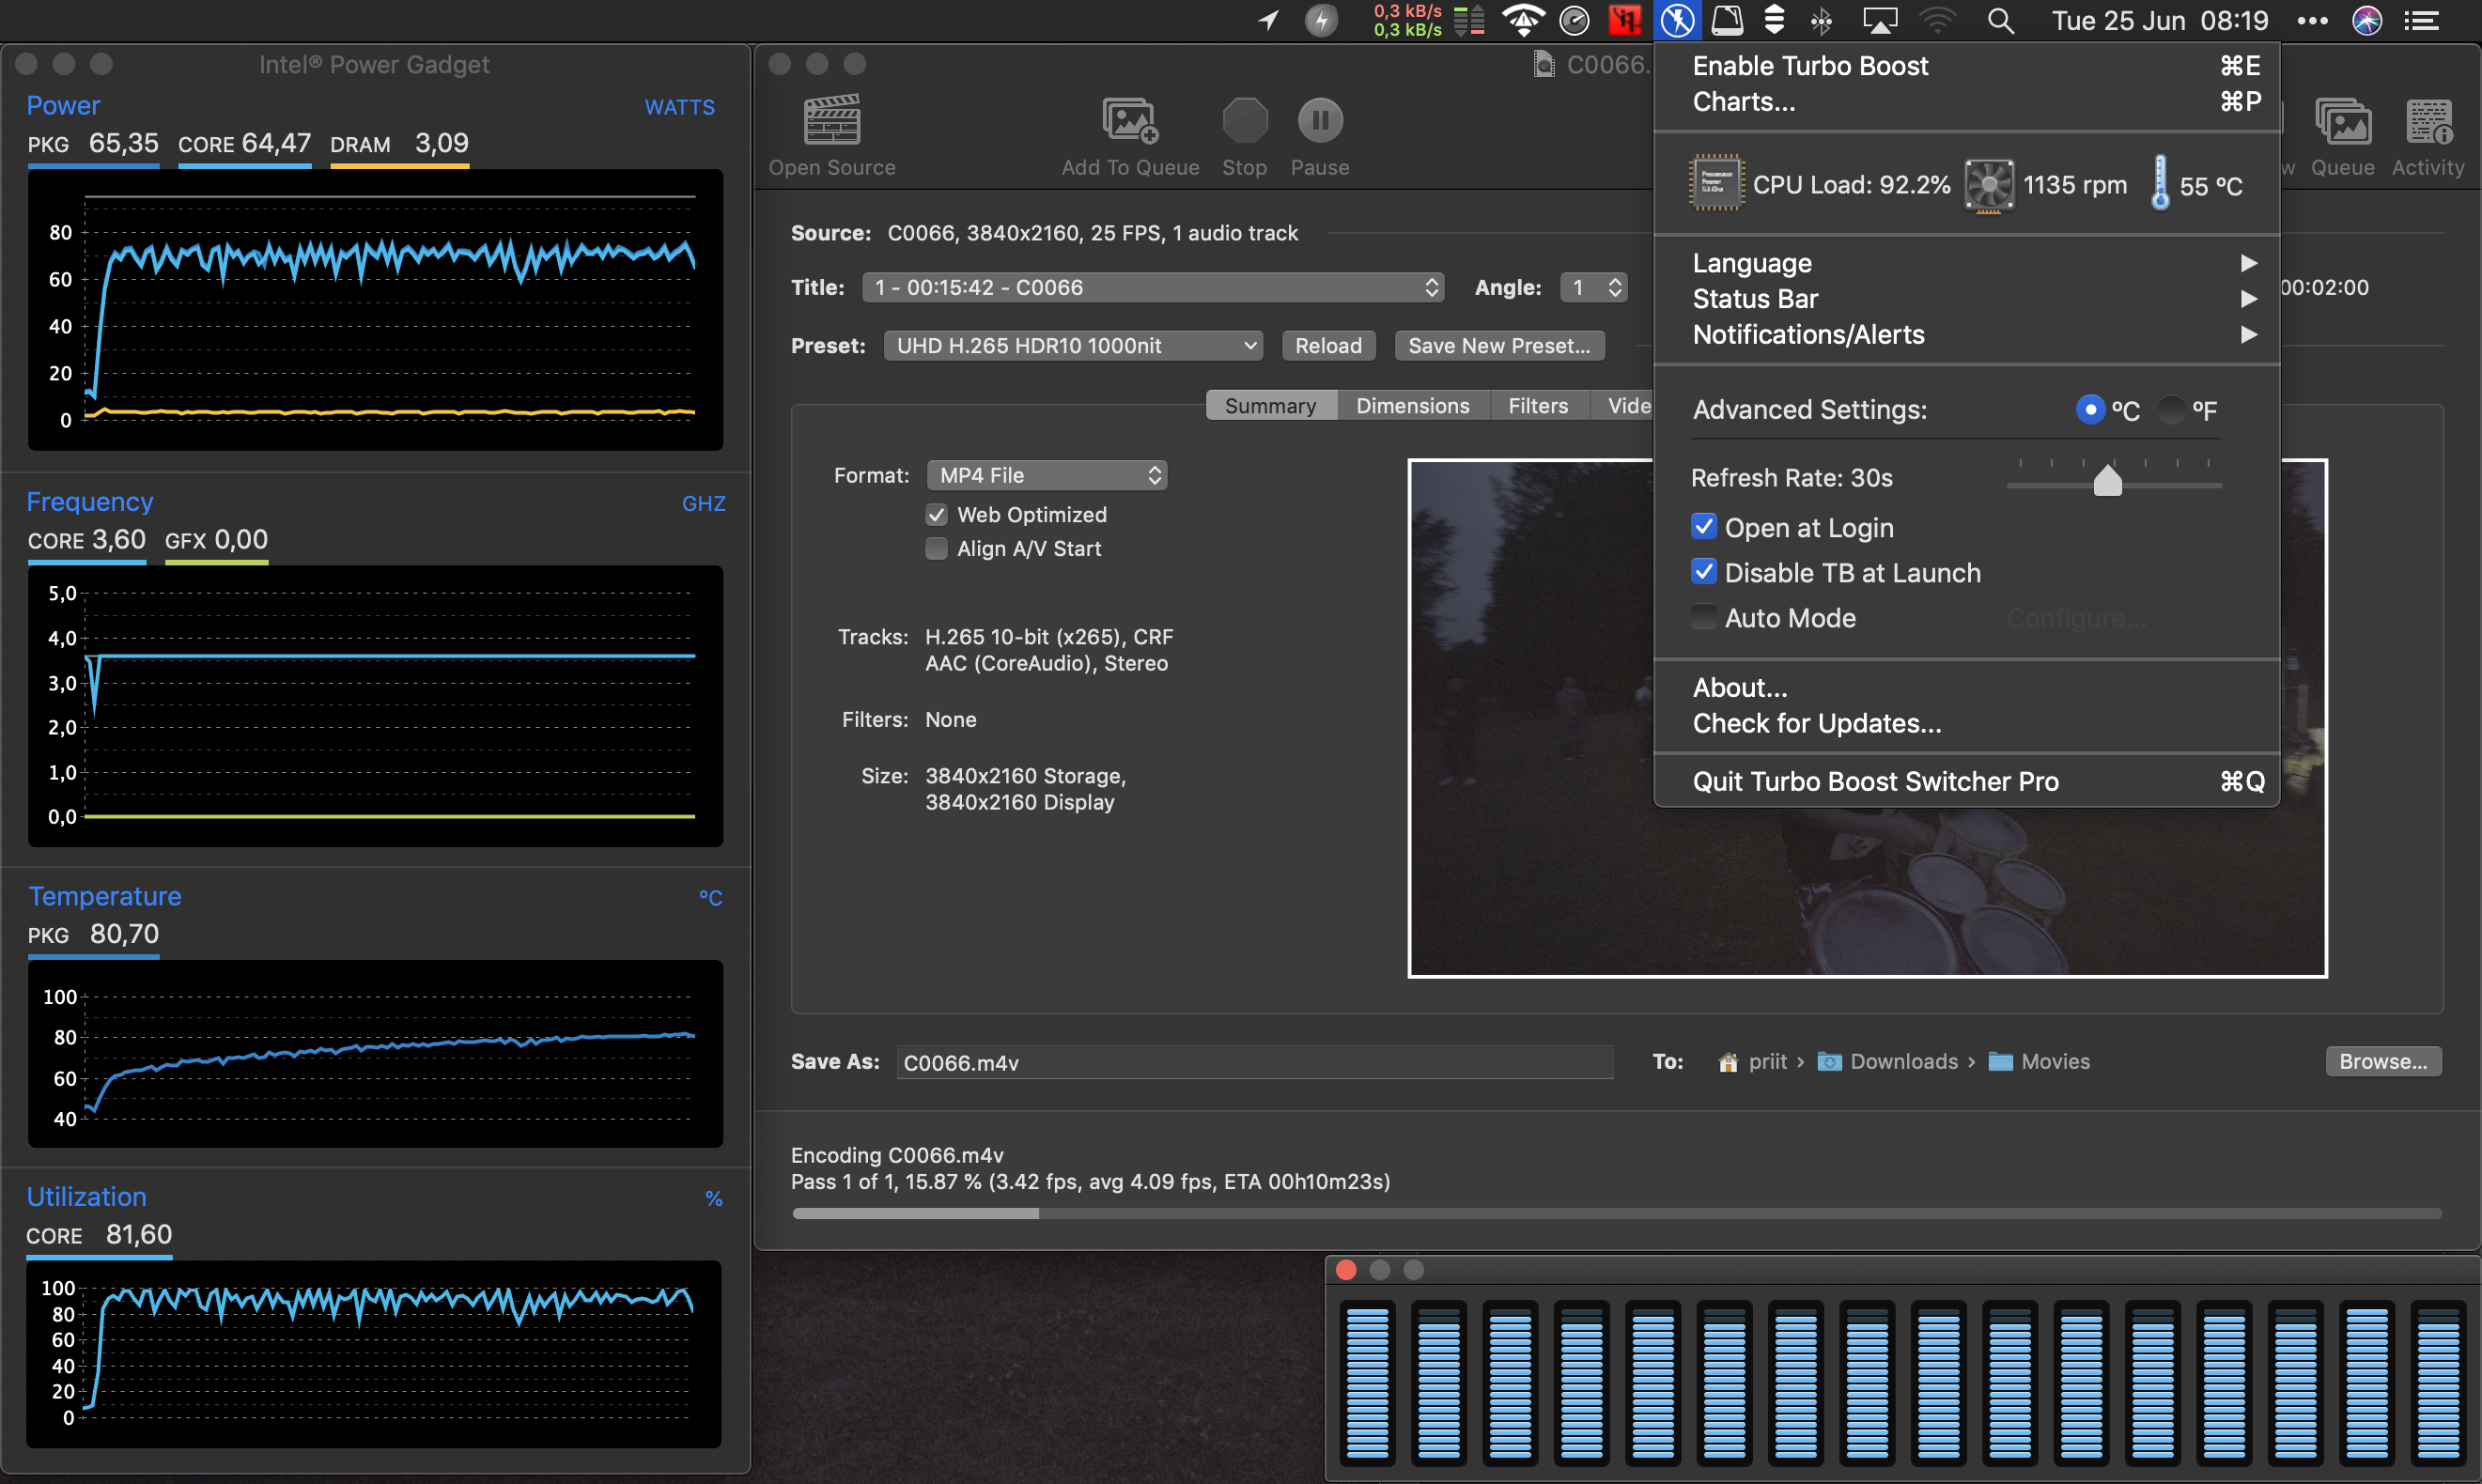
Task: Click the Open Source clapperboard icon
Action: [832, 120]
